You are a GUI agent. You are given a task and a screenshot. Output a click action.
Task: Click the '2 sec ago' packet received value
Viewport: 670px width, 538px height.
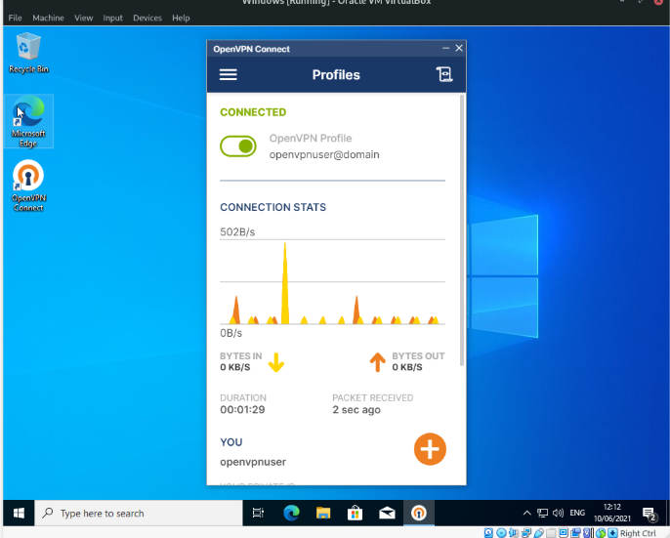click(356, 410)
